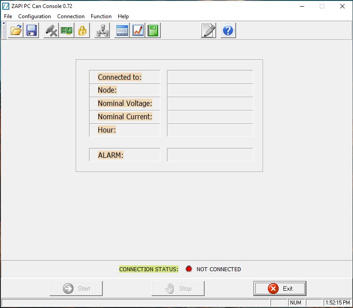Click the disabled Stop button

178,289
